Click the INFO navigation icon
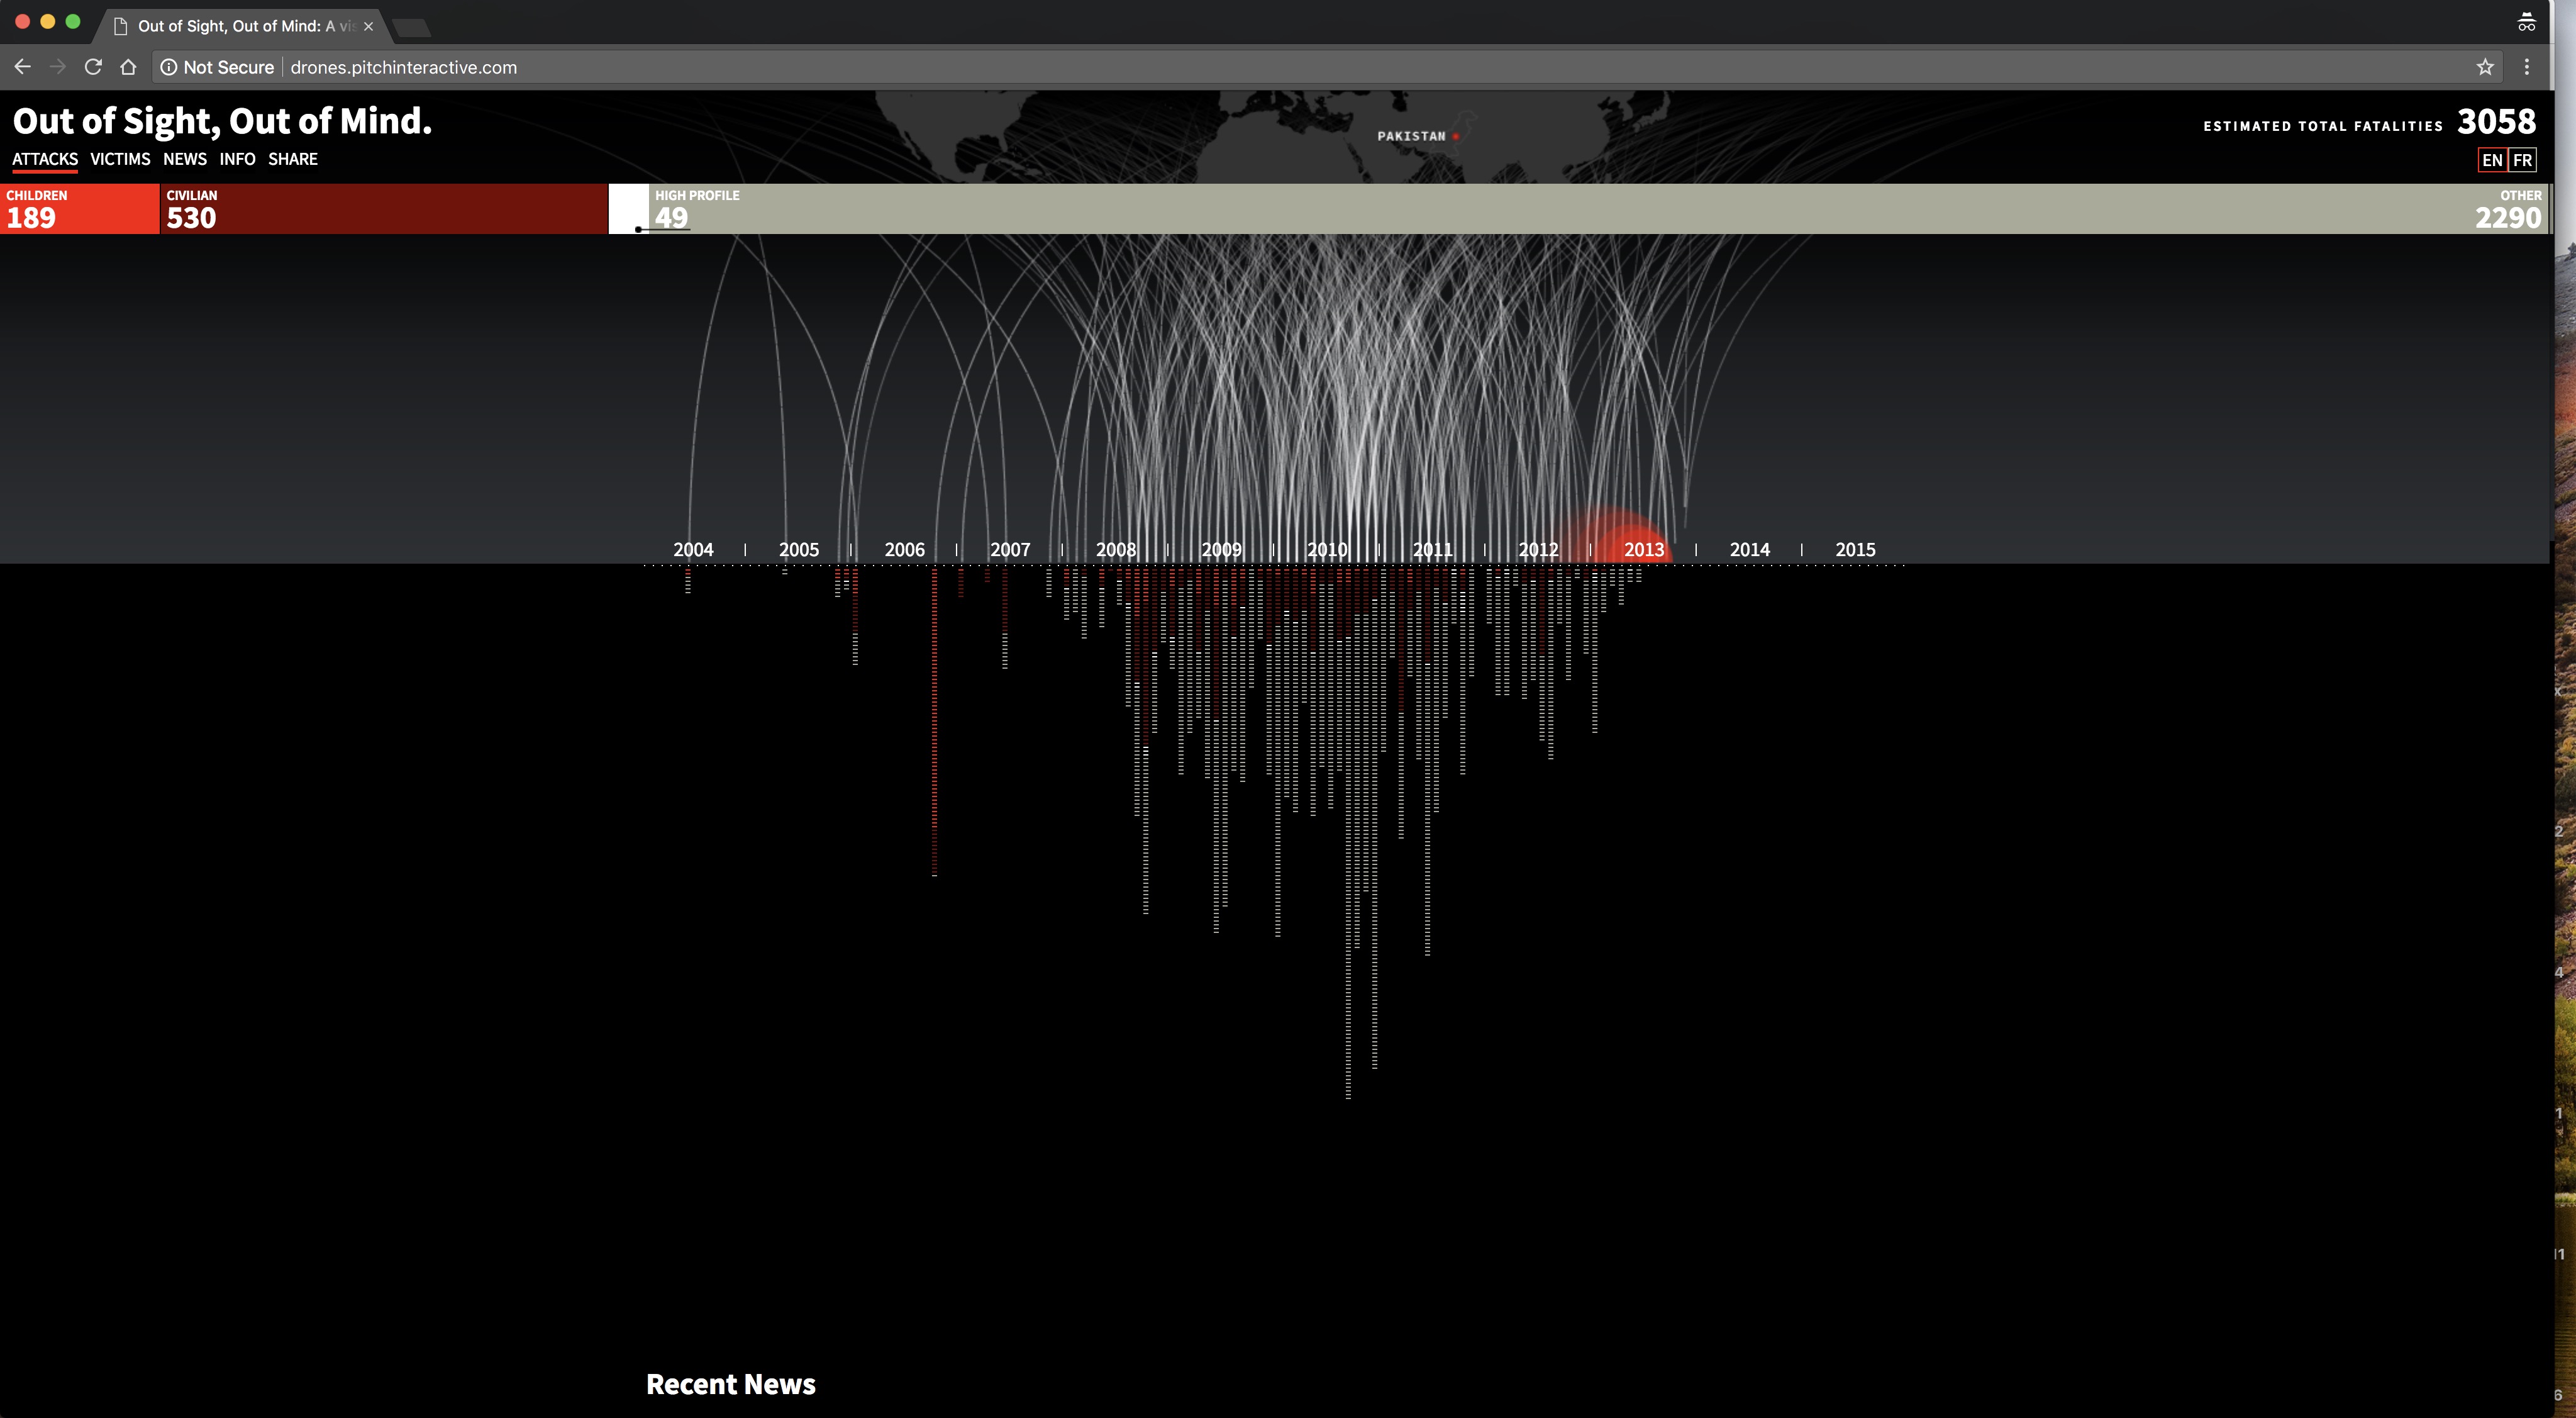The height and width of the screenshot is (1418, 2576). (236, 159)
